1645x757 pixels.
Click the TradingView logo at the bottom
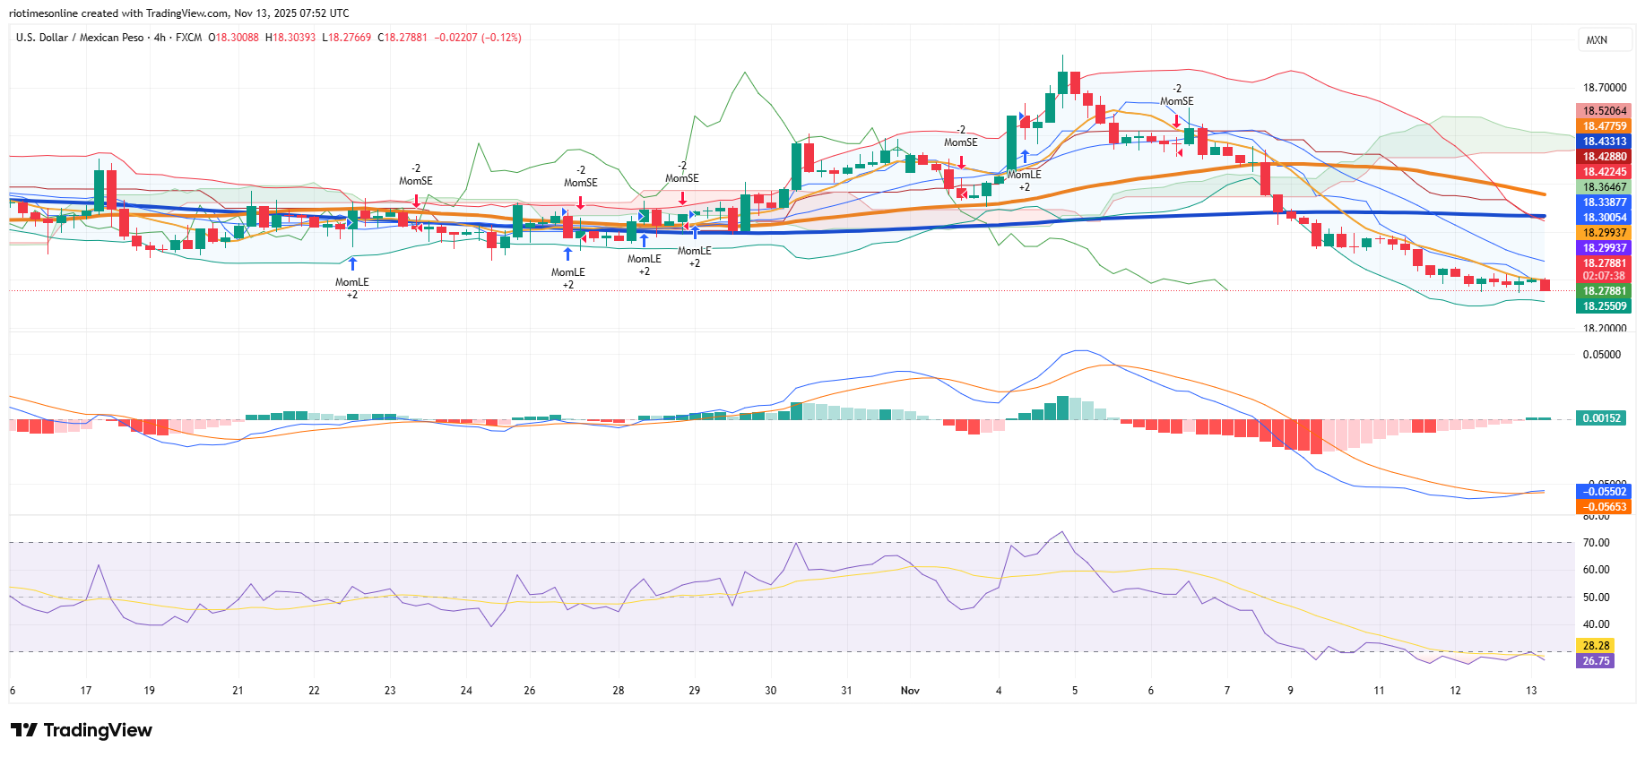[x=82, y=730]
